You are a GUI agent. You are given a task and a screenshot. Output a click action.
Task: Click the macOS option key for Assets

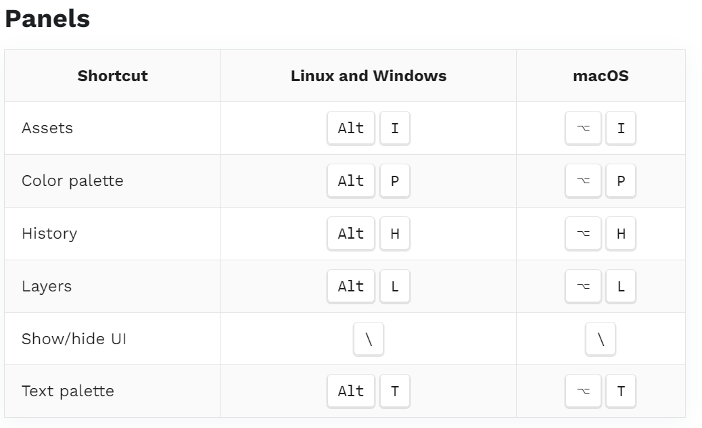pyautogui.click(x=583, y=128)
